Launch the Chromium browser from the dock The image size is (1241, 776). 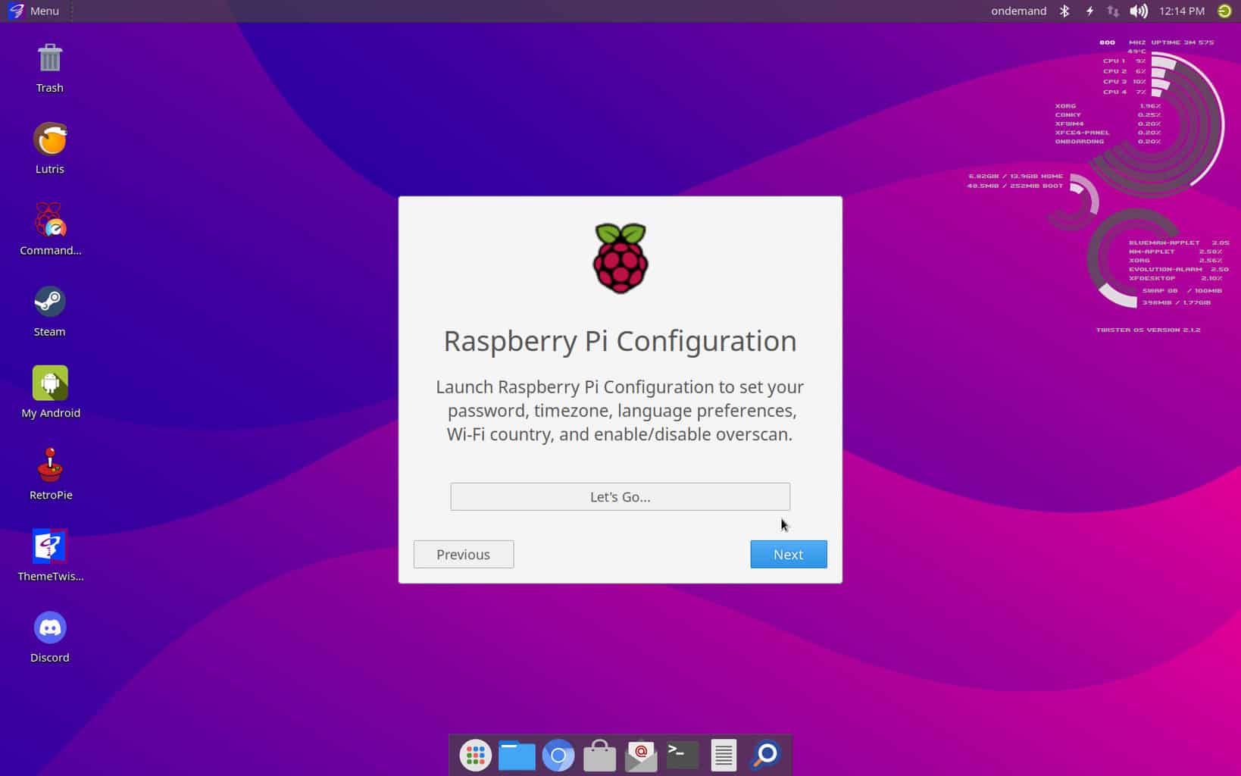coord(558,755)
